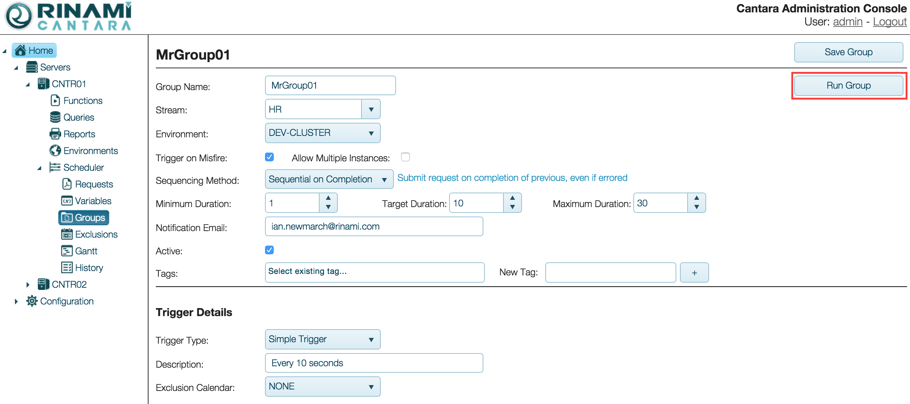The image size is (910, 404).
Task: Open the Sequencing Method dropdown
Action: click(329, 179)
